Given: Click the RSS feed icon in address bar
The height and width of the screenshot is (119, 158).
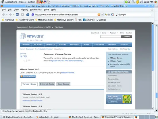Looking at the screenshot, I should [99, 15].
